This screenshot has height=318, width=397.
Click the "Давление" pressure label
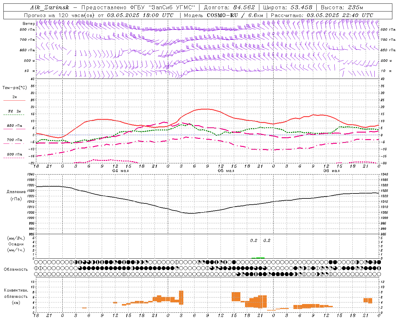point(16,192)
